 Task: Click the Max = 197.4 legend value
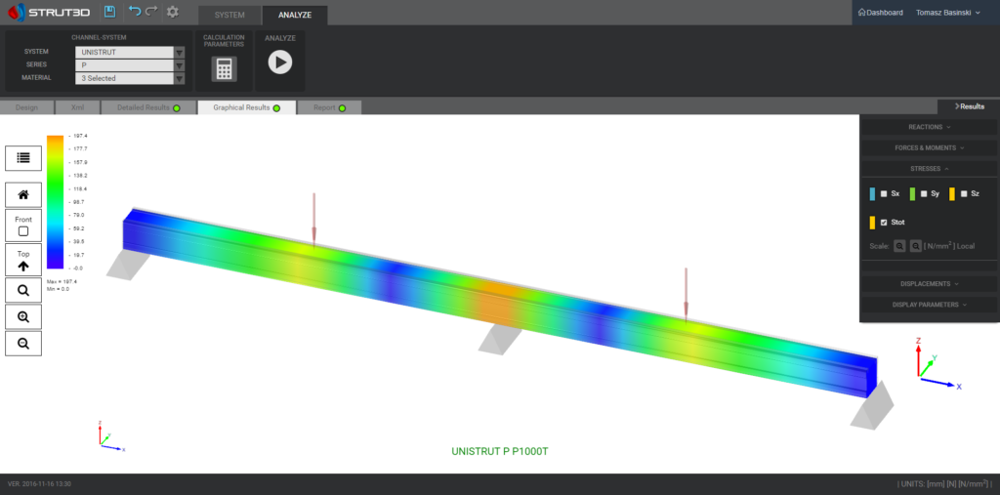click(x=62, y=281)
